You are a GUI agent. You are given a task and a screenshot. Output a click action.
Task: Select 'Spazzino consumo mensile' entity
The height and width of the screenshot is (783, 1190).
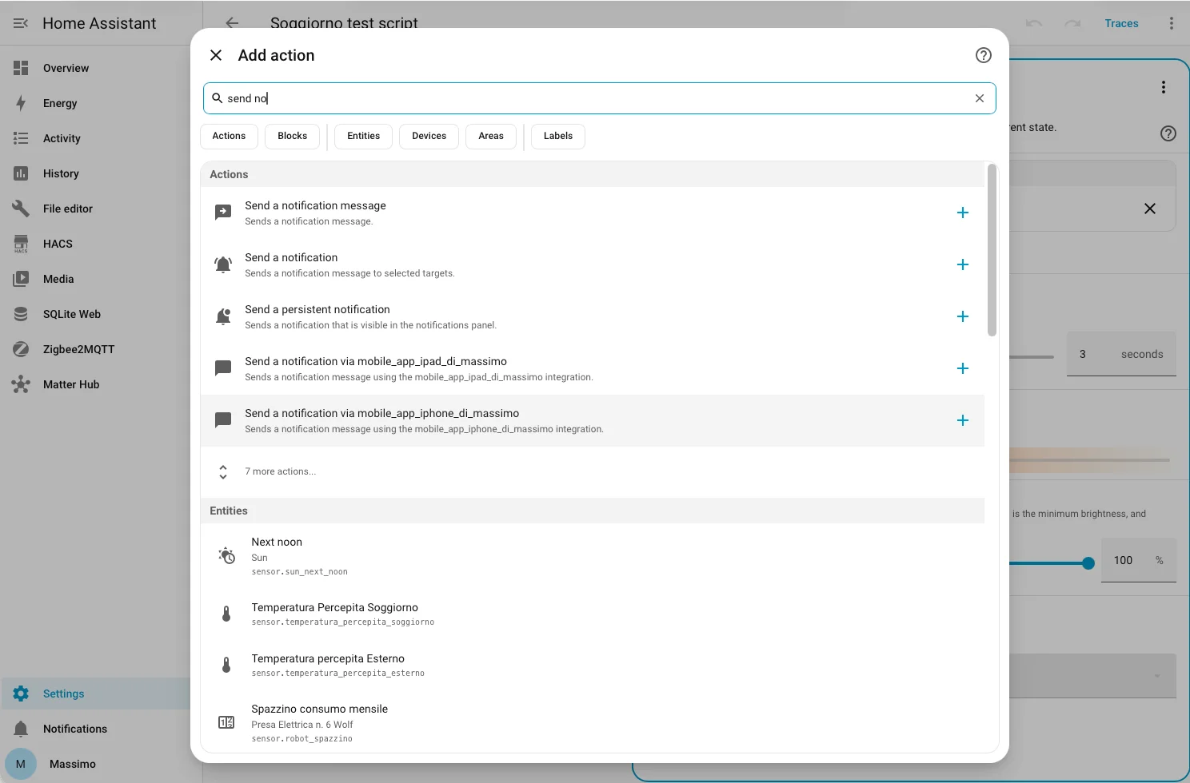[x=592, y=723]
